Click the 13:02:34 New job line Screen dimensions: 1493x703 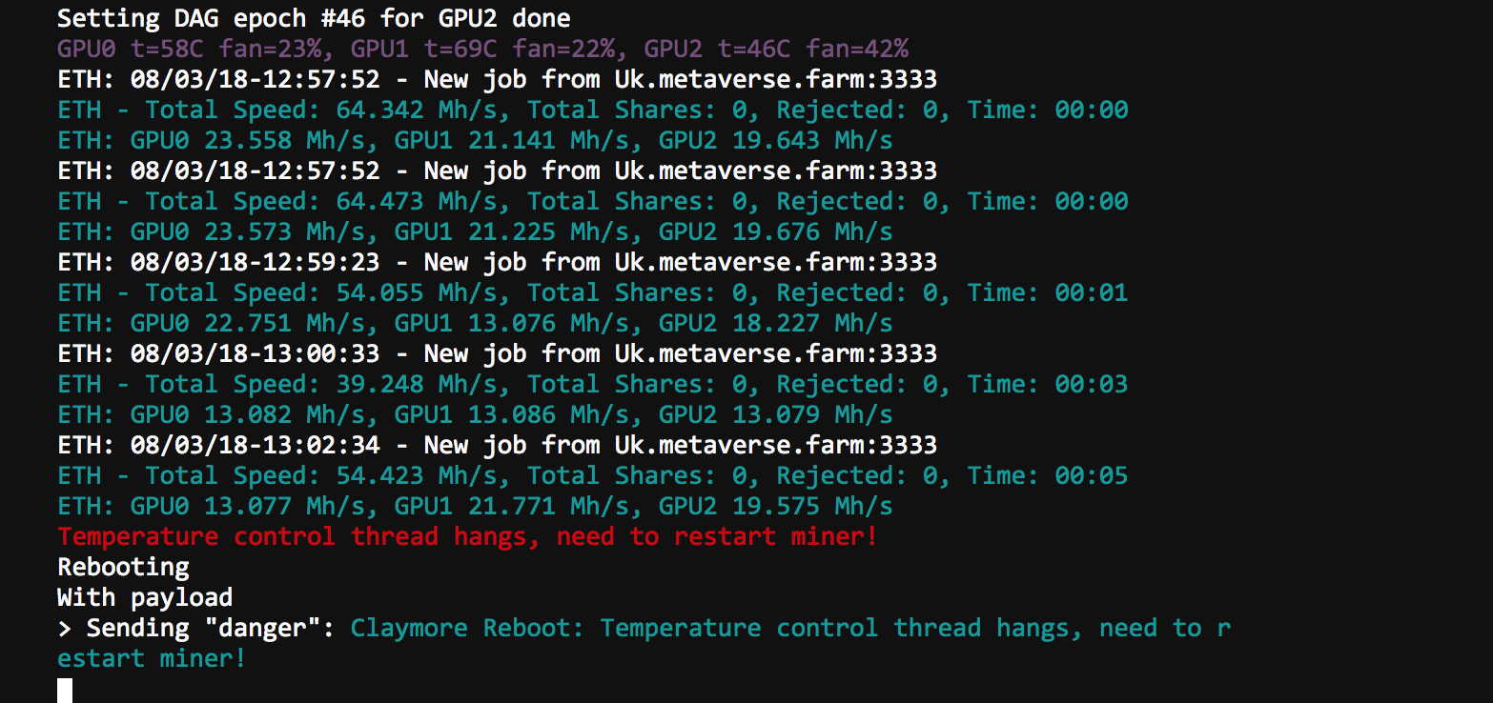497,445
